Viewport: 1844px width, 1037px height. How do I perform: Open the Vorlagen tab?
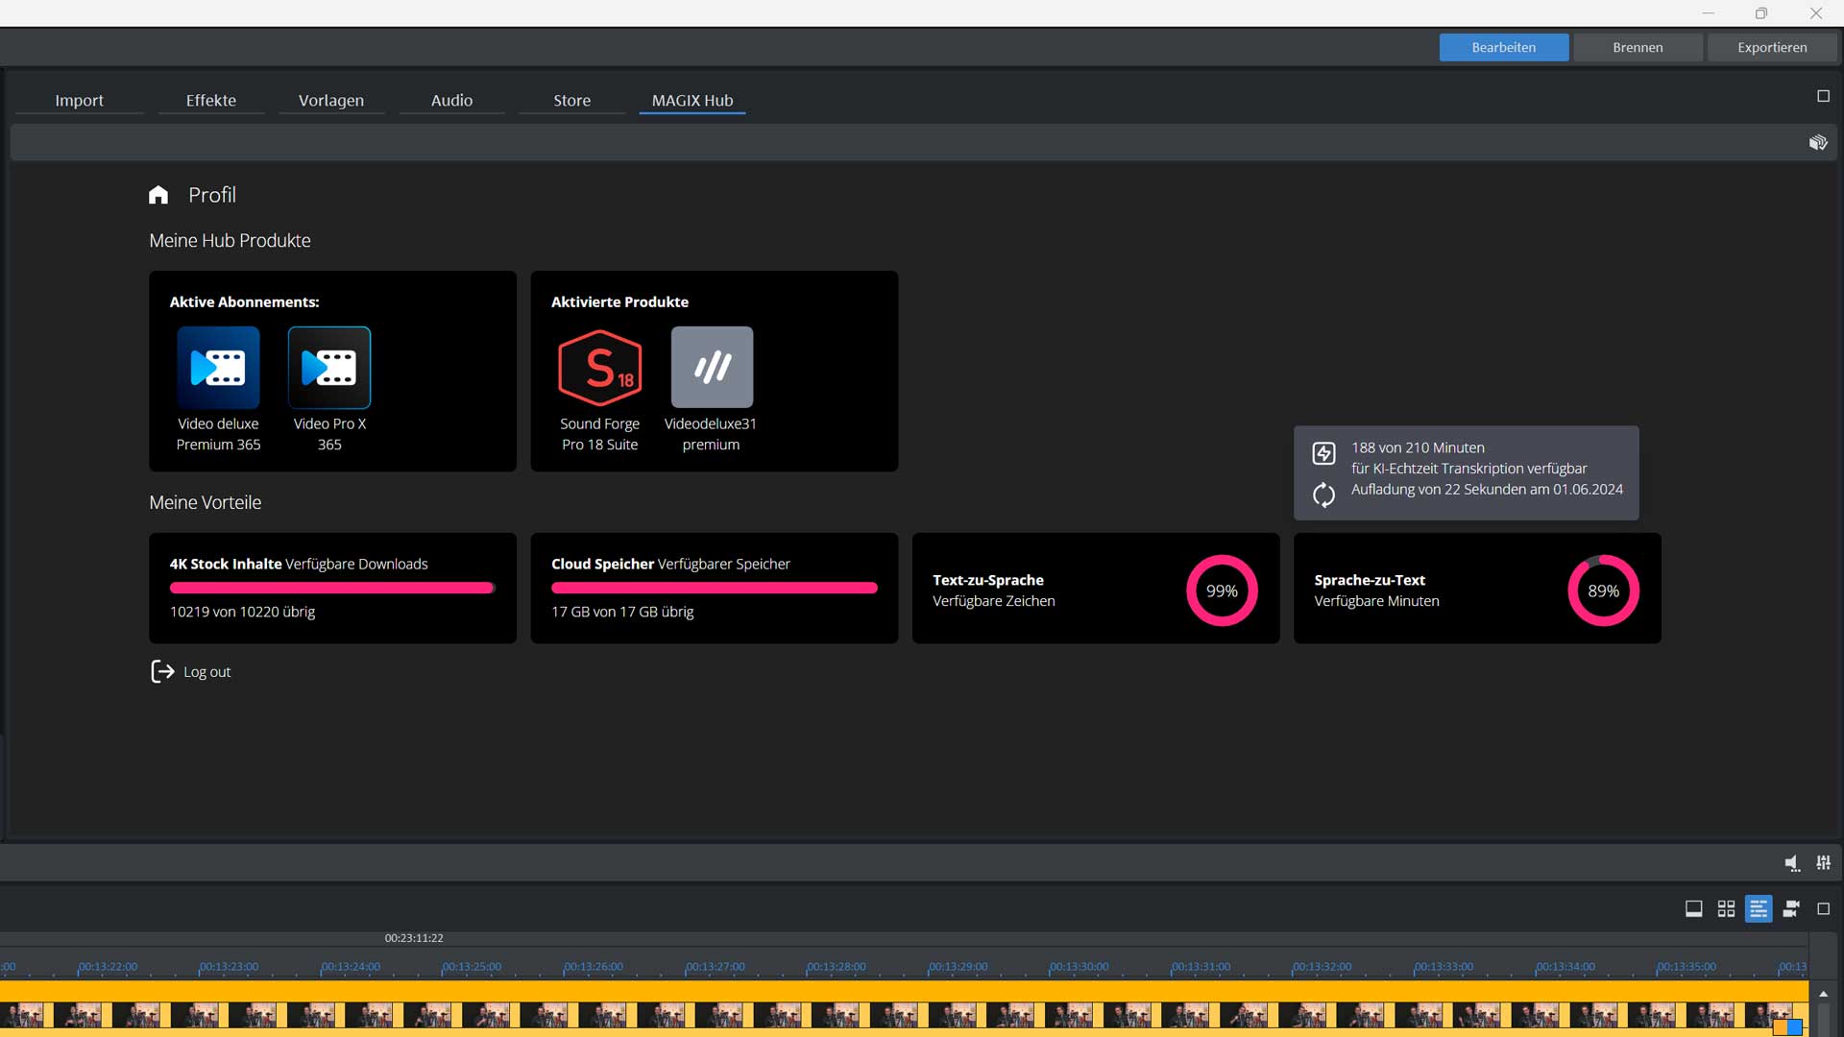click(x=330, y=100)
